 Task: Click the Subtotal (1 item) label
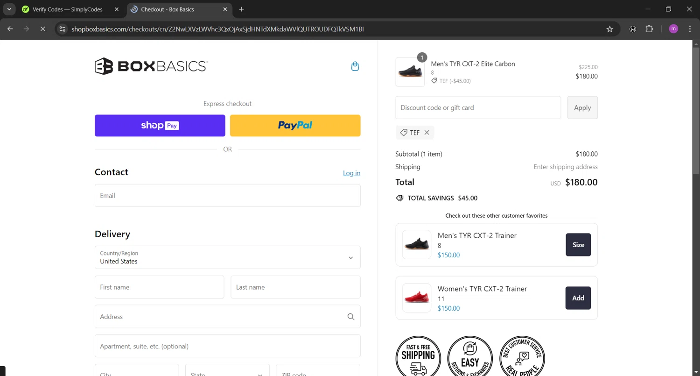[419, 154]
